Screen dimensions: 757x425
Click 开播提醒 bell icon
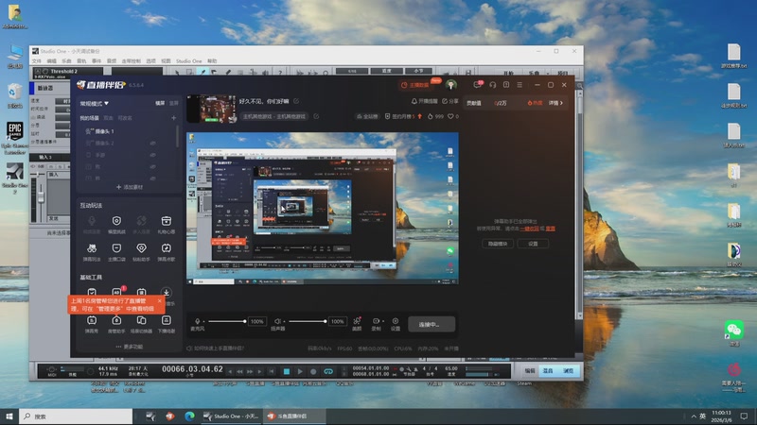pyautogui.click(x=424, y=101)
